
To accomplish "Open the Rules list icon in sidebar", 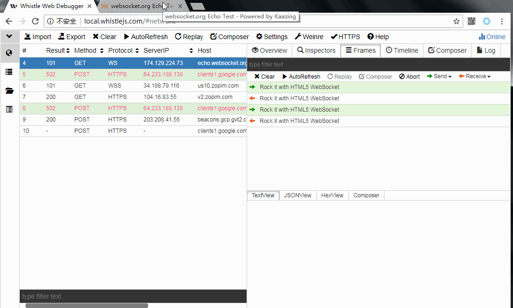I will (9, 72).
